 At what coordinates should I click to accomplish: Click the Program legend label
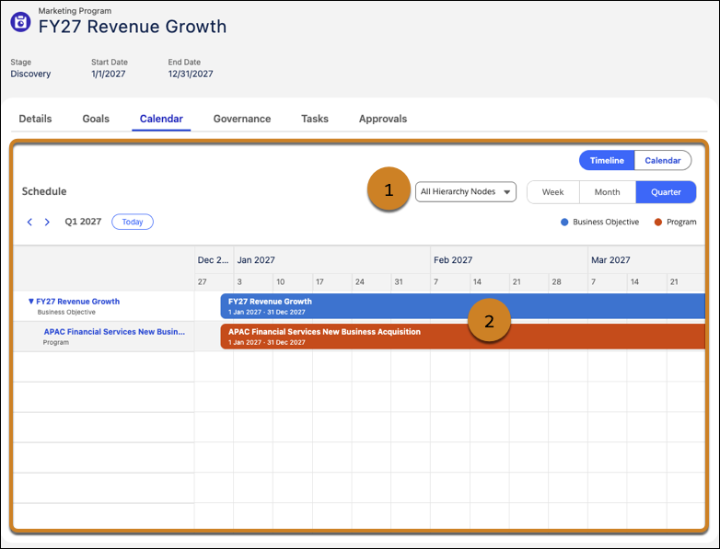click(x=681, y=222)
